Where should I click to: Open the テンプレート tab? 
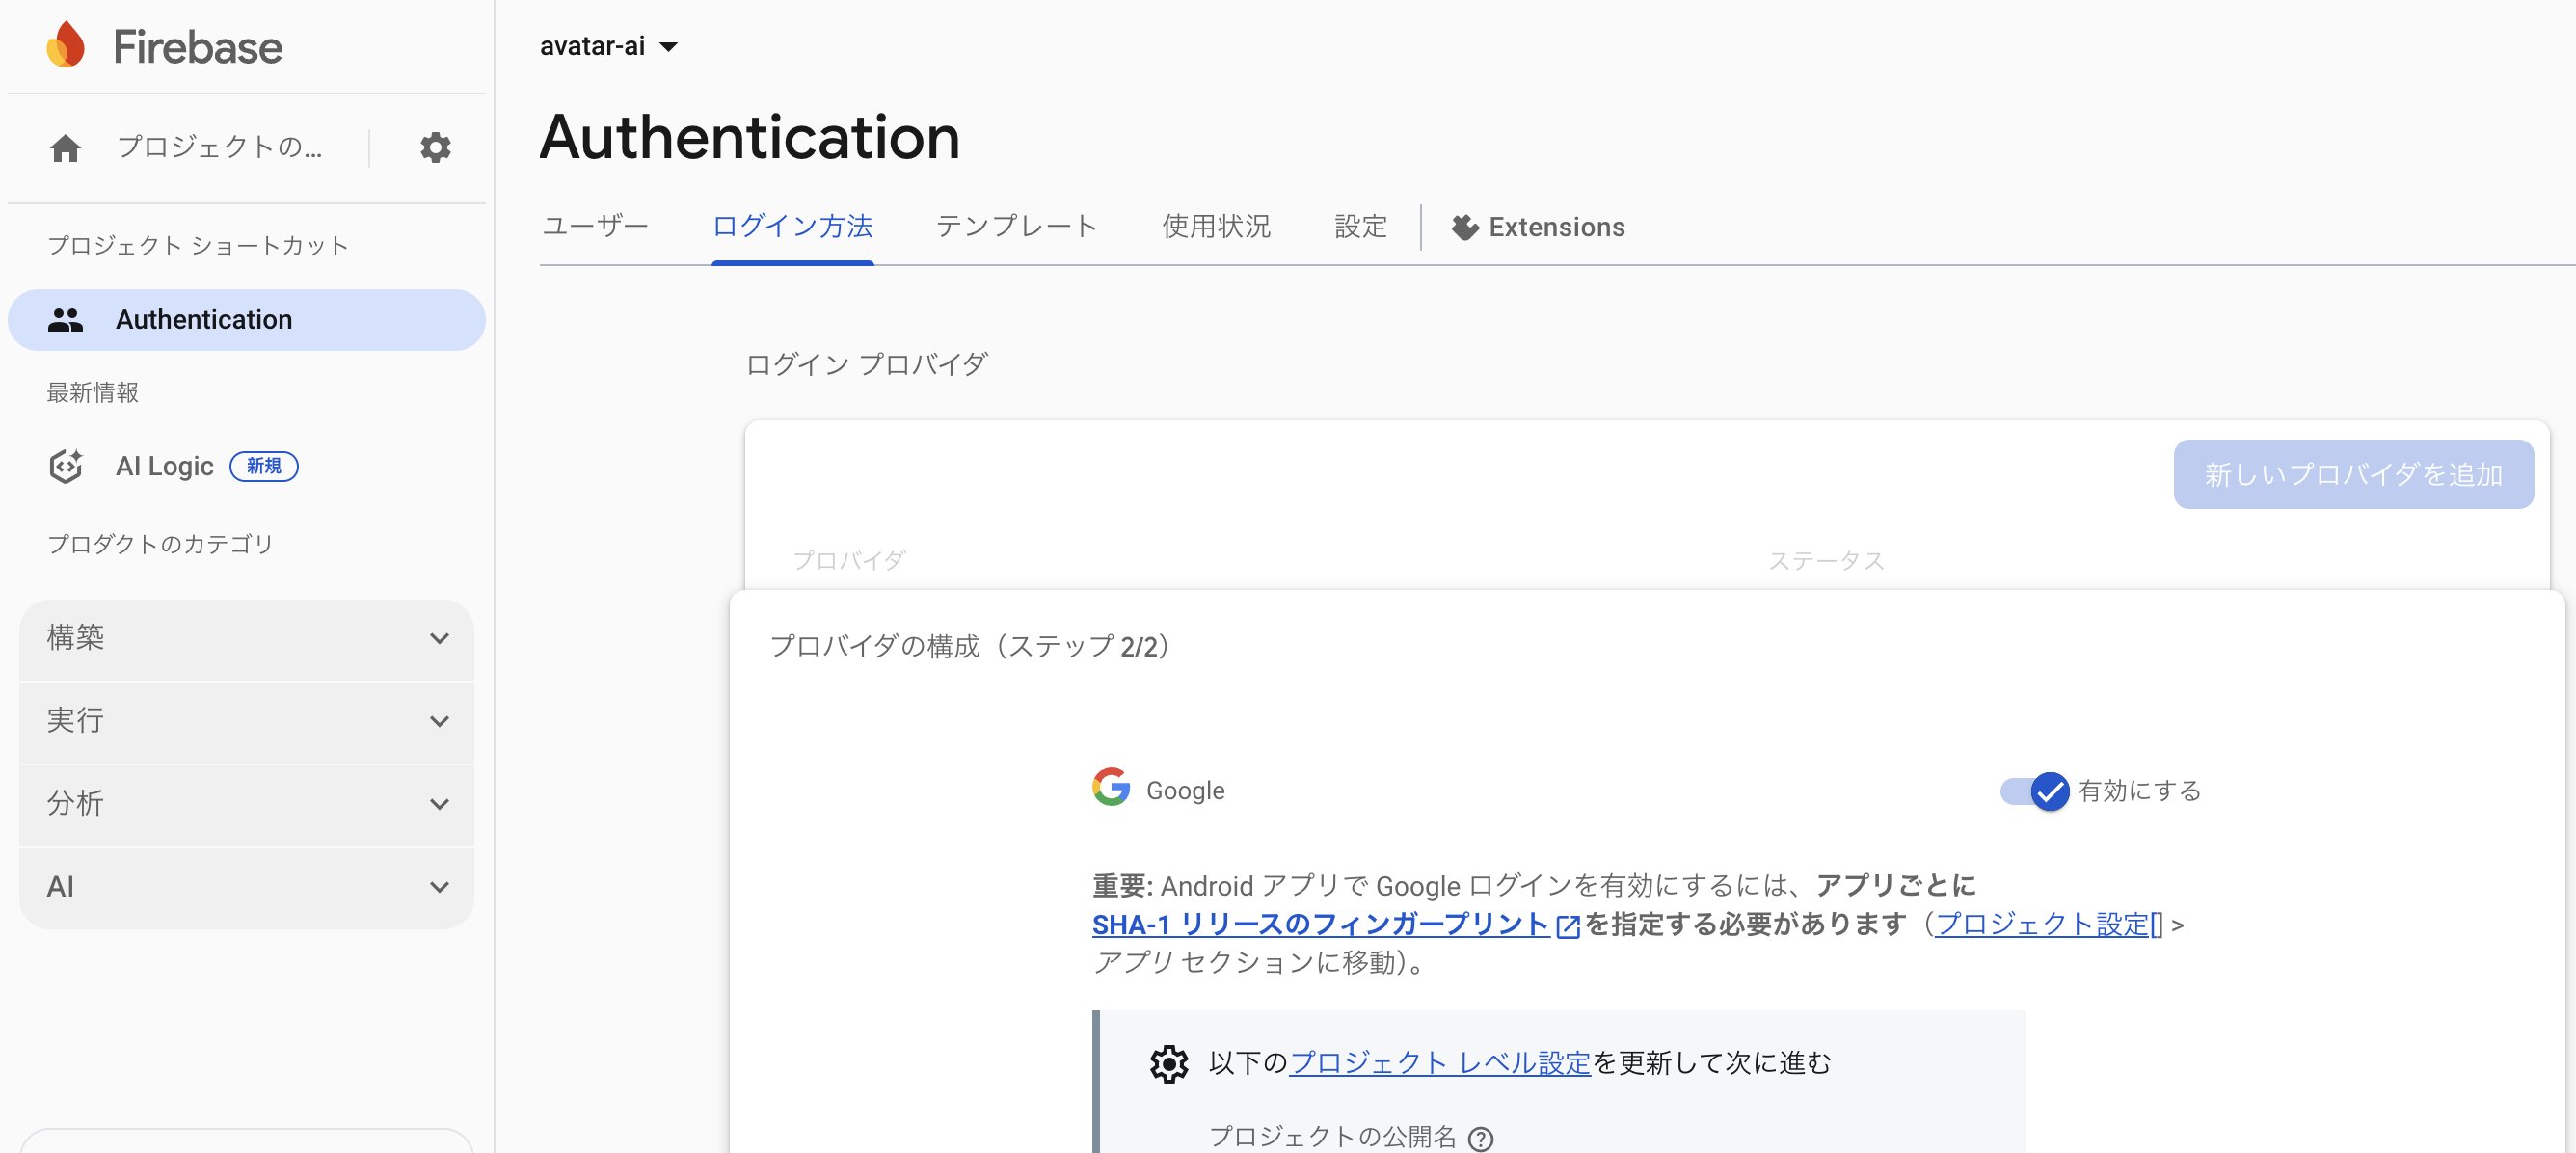pyautogui.click(x=1016, y=227)
